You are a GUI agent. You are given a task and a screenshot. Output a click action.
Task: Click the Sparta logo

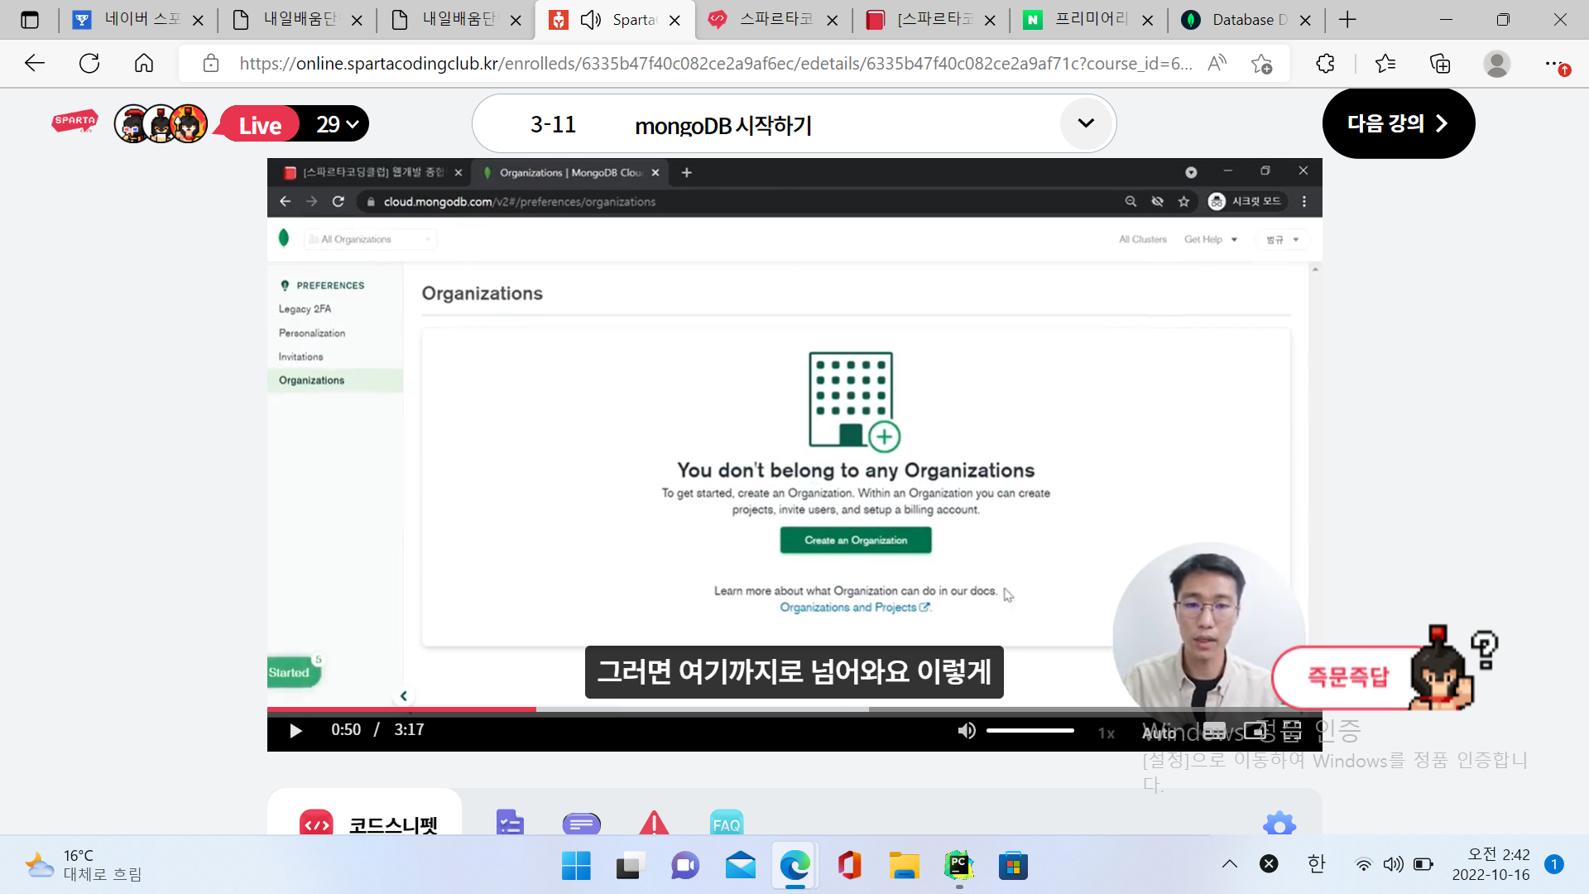tap(74, 122)
